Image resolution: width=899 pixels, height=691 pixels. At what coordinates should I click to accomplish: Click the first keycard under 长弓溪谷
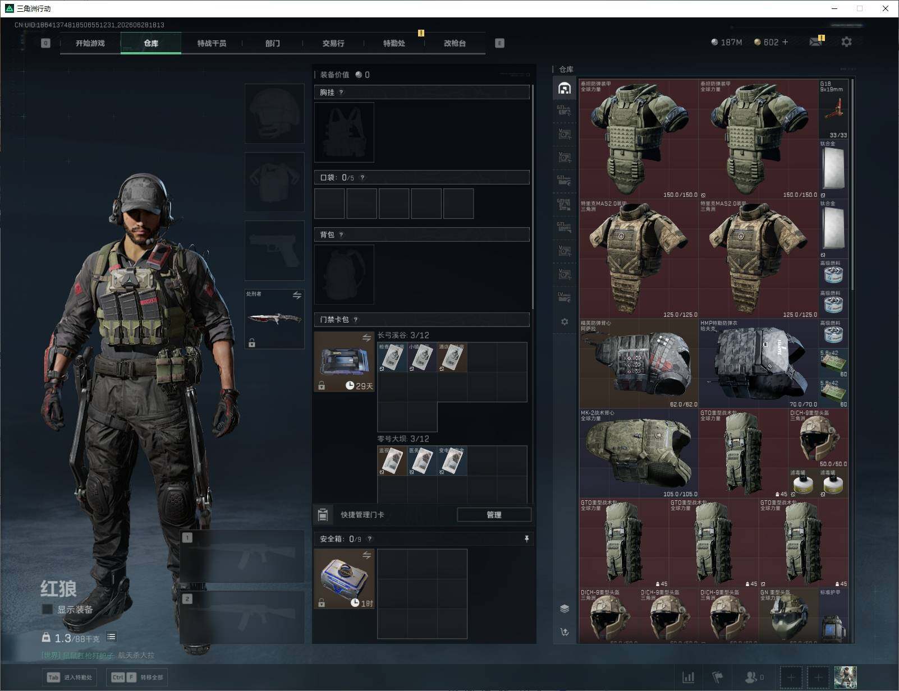pos(392,357)
